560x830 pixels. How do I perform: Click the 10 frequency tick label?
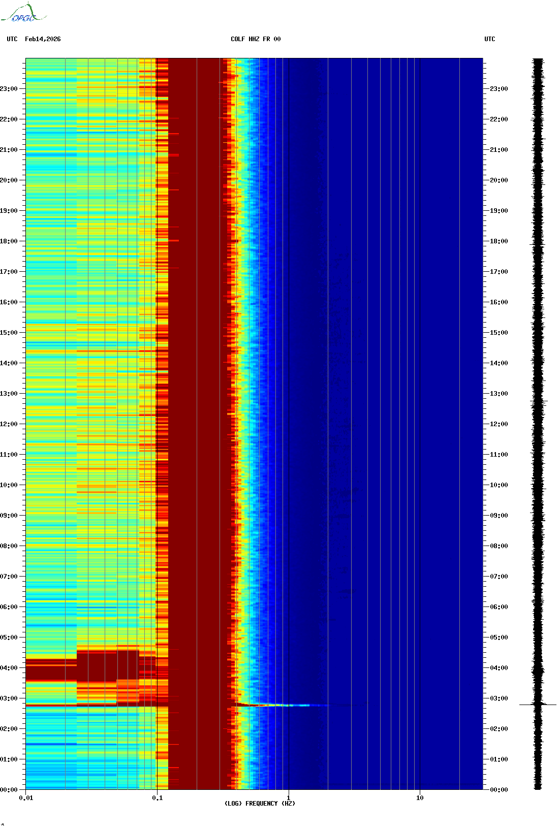click(x=420, y=797)
